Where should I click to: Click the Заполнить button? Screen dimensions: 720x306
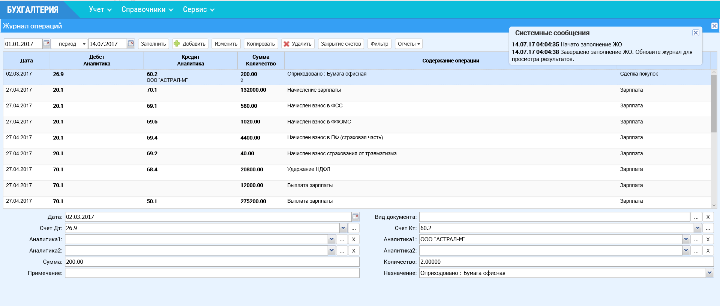click(153, 44)
